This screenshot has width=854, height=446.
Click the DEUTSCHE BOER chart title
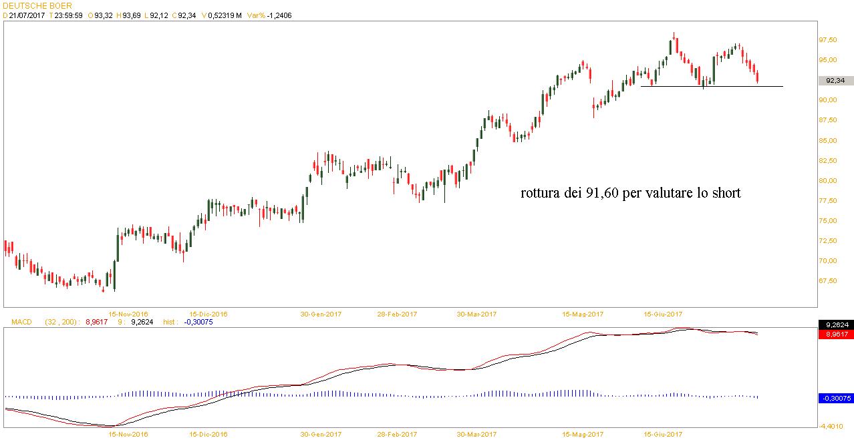pyautogui.click(x=37, y=5)
